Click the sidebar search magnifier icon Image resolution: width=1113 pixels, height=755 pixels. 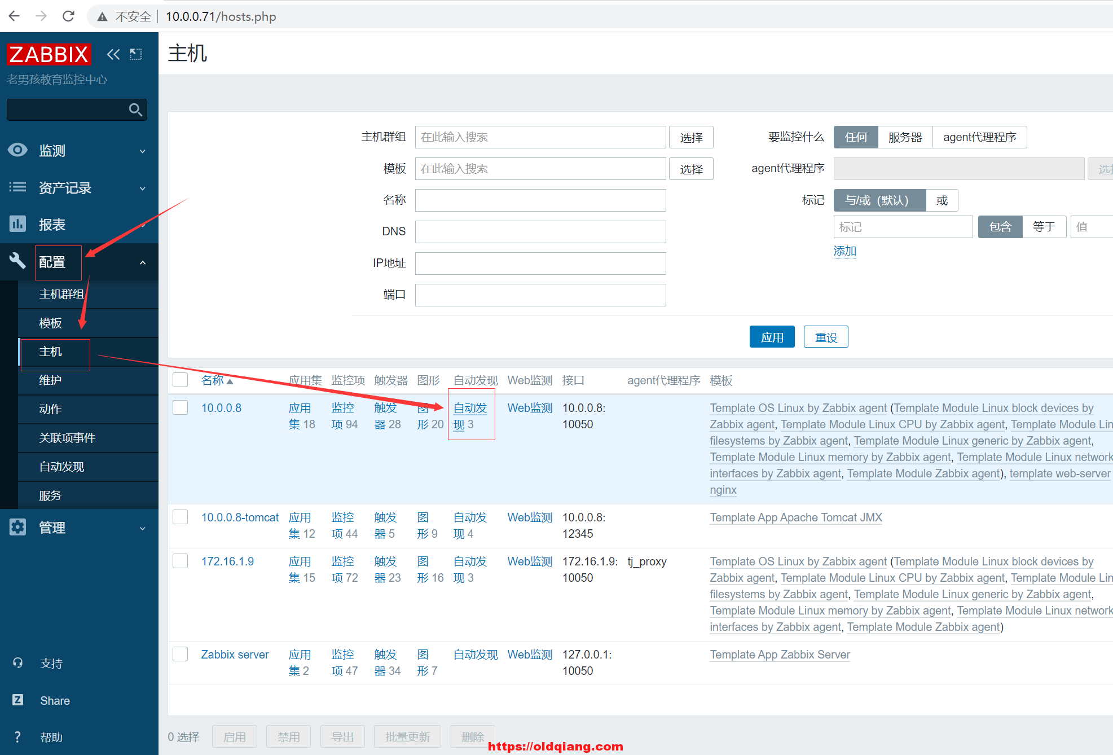tap(135, 109)
